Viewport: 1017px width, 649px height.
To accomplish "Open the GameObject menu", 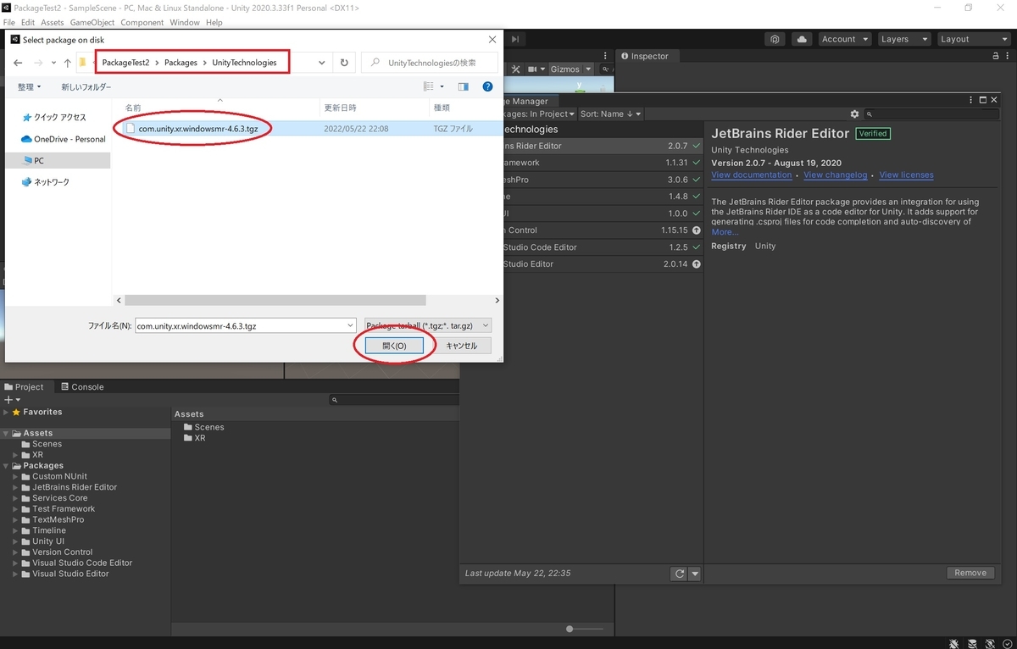I will point(92,22).
